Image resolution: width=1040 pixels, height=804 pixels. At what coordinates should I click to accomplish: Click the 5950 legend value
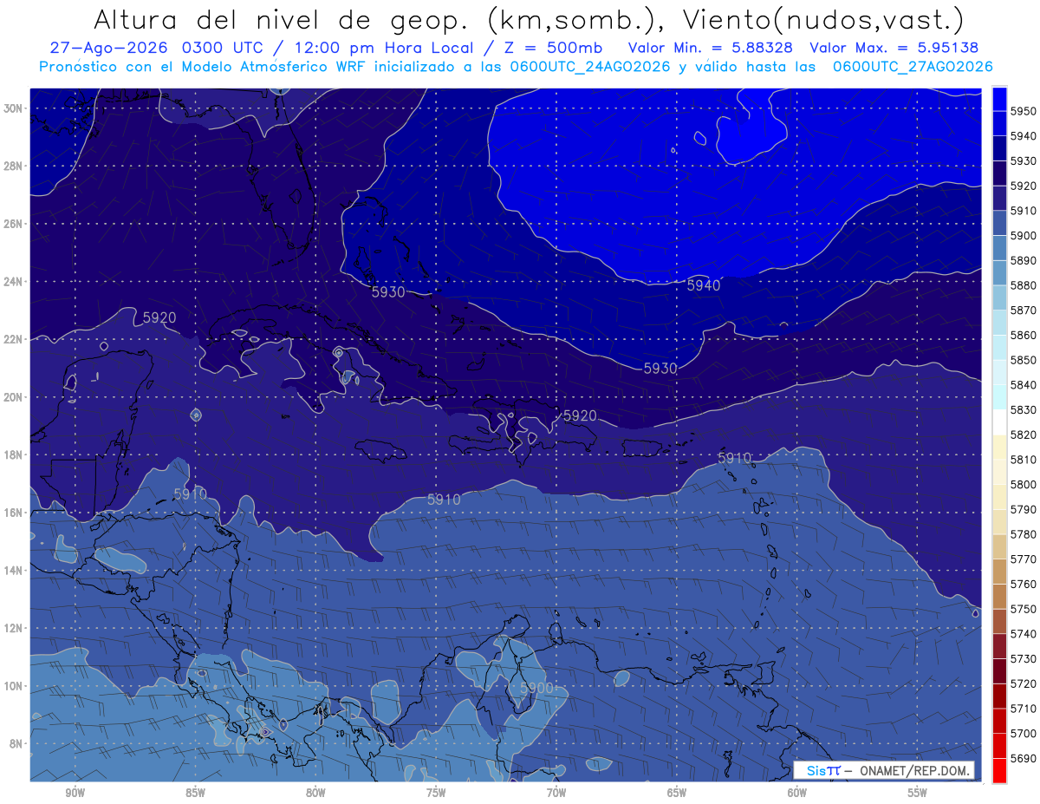(x=1024, y=112)
